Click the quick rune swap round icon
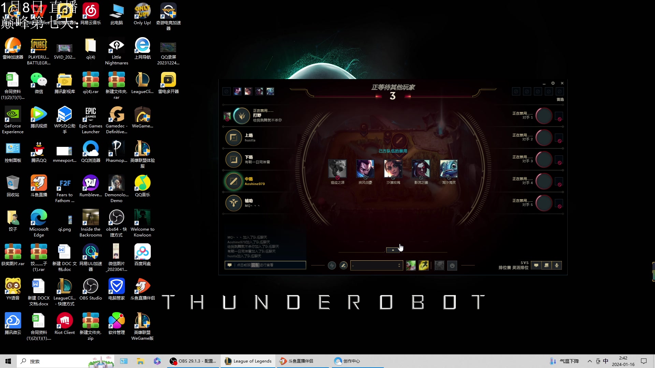655x368 pixels. [332, 265]
